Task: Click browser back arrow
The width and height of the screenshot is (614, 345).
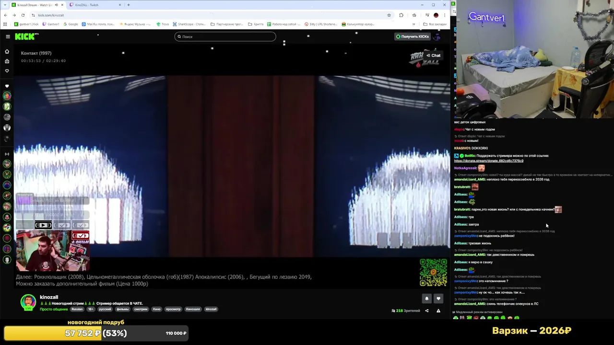Action: click(6, 15)
